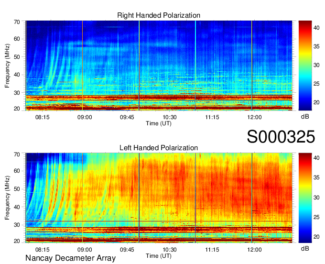
Task: Click the 25 value on the lower color bar
Action: coord(316,217)
